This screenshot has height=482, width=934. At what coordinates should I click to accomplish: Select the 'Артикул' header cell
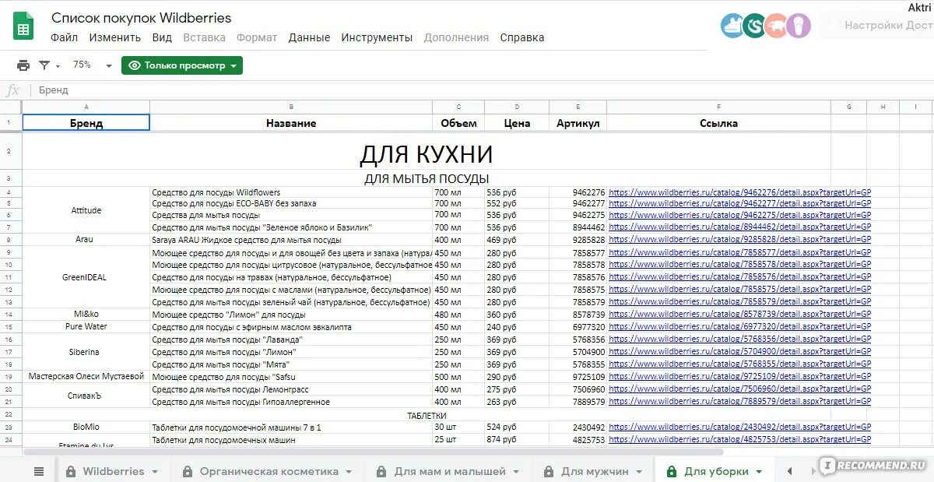pyautogui.click(x=578, y=123)
